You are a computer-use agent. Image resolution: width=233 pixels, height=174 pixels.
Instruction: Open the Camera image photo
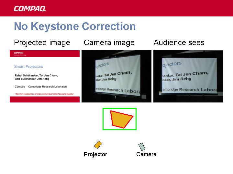click(x=116, y=76)
